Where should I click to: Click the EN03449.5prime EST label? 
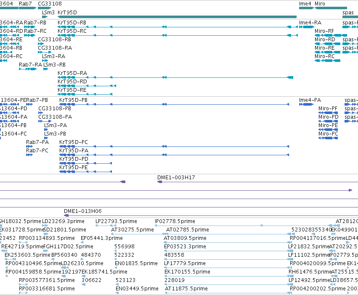[x=137, y=289]
